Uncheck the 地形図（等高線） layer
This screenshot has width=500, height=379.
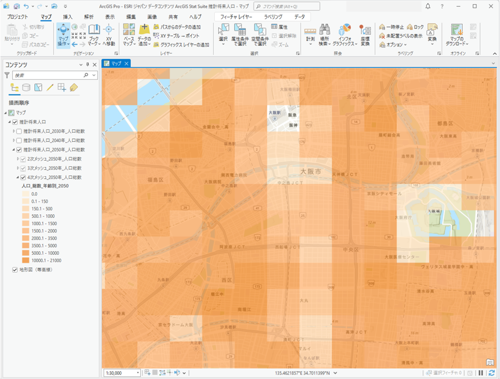click(x=15, y=270)
